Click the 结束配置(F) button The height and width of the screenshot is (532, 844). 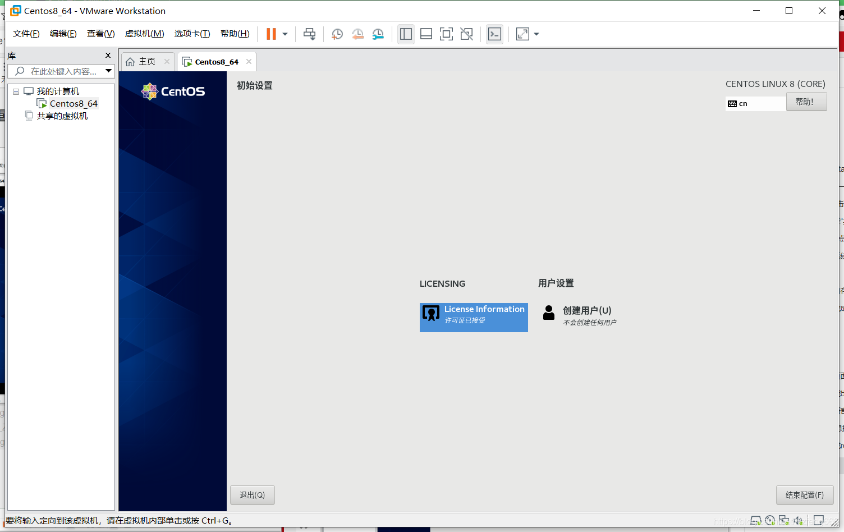coord(805,495)
